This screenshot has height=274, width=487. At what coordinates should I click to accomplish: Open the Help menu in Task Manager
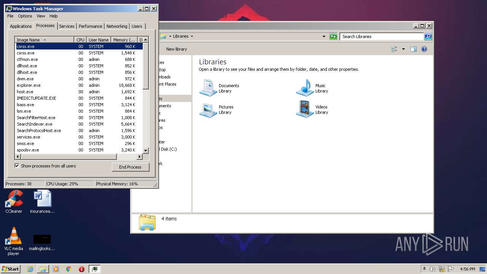(x=54, y=16)
